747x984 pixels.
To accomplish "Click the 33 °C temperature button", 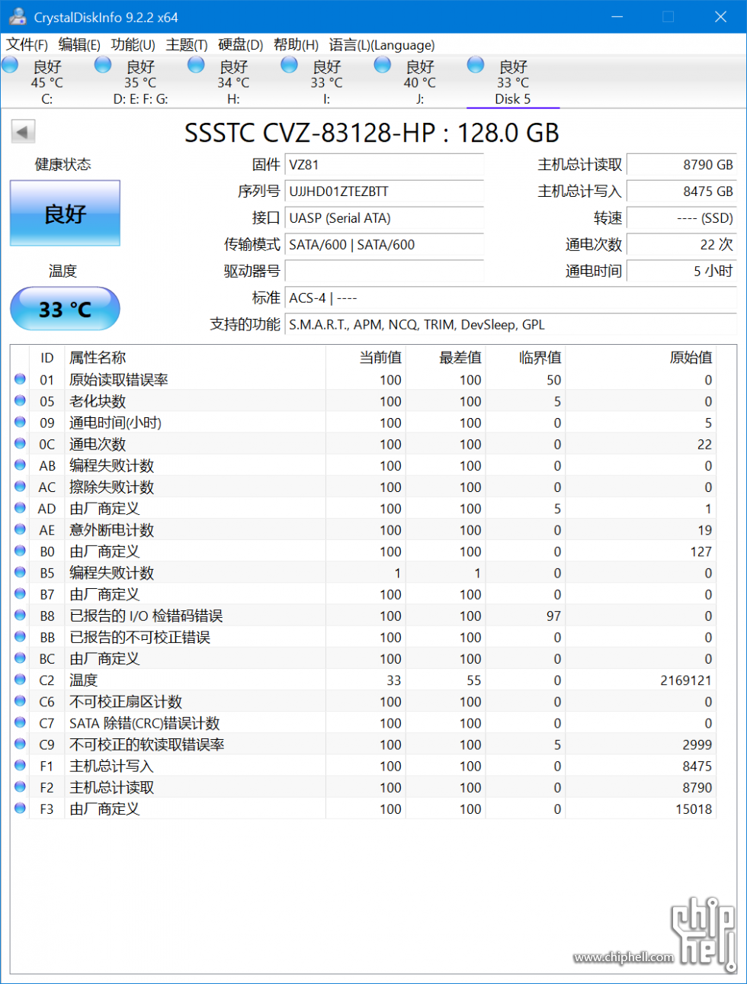I will pos(65,309).
